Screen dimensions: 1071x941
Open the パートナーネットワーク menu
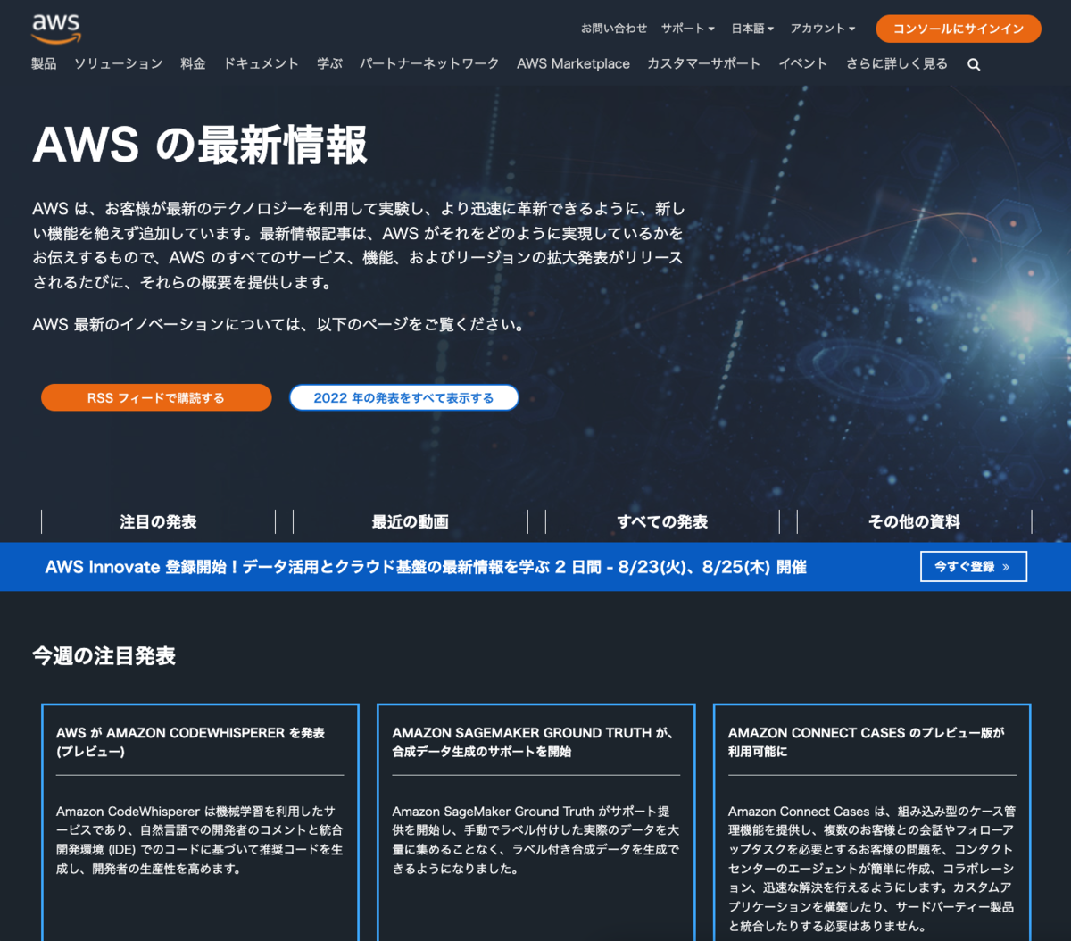429,63
